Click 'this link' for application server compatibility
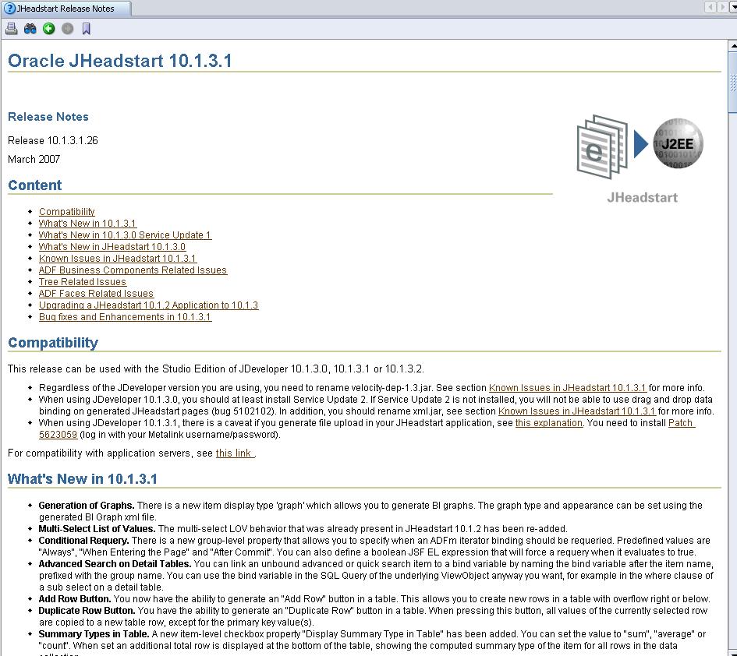This screenshot has height=656, width=737. coord(234,453)
